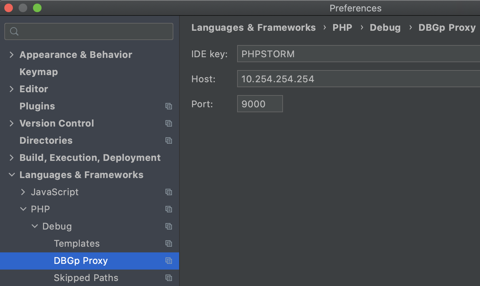This screenshot has height=286, width=480.
Task: Open the Plugins settings page
Action: [x=37, y=106]
